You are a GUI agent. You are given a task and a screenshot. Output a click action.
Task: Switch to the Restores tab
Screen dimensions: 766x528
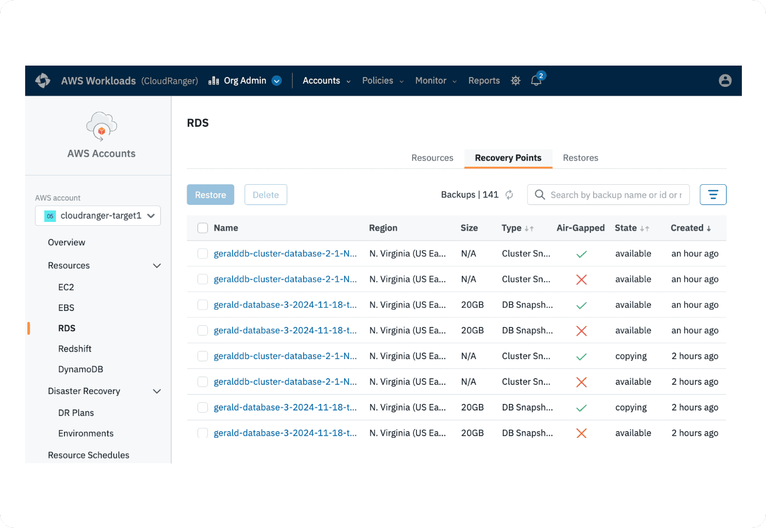[580, 158]
